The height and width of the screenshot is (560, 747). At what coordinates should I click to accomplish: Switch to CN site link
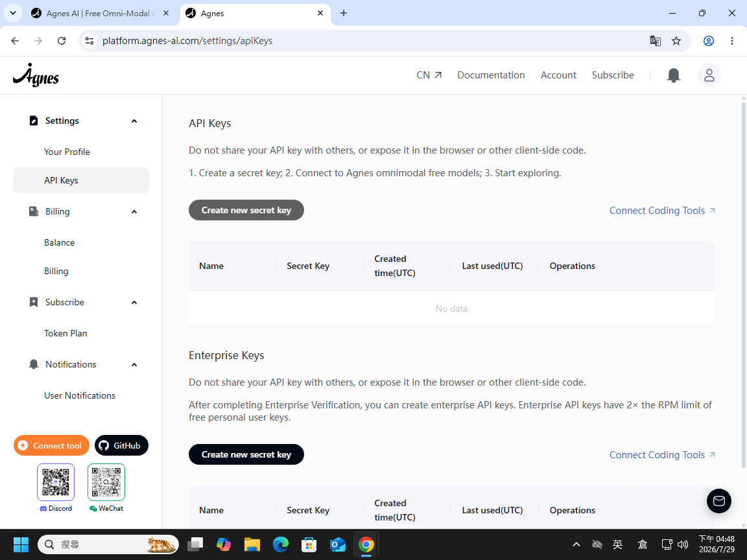(429, 75)
